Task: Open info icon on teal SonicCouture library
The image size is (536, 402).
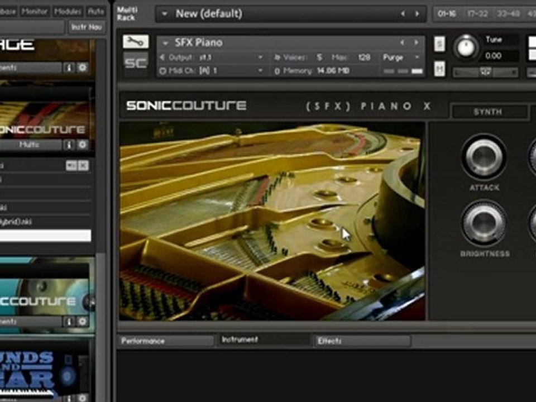Action: 69,322
